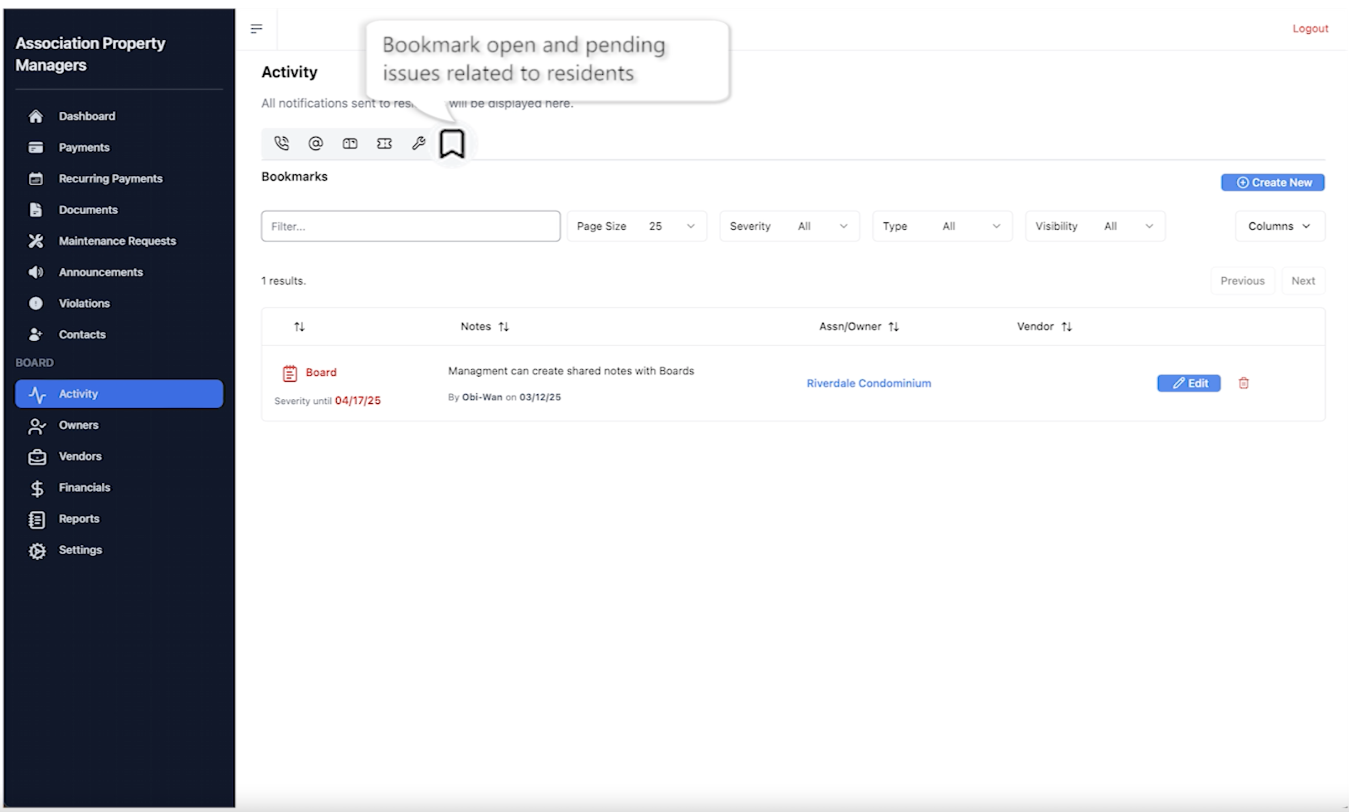Click the wrench maintenance activity icon
The width and height of the screenshot is (1349, 812).
click(419, 144)
